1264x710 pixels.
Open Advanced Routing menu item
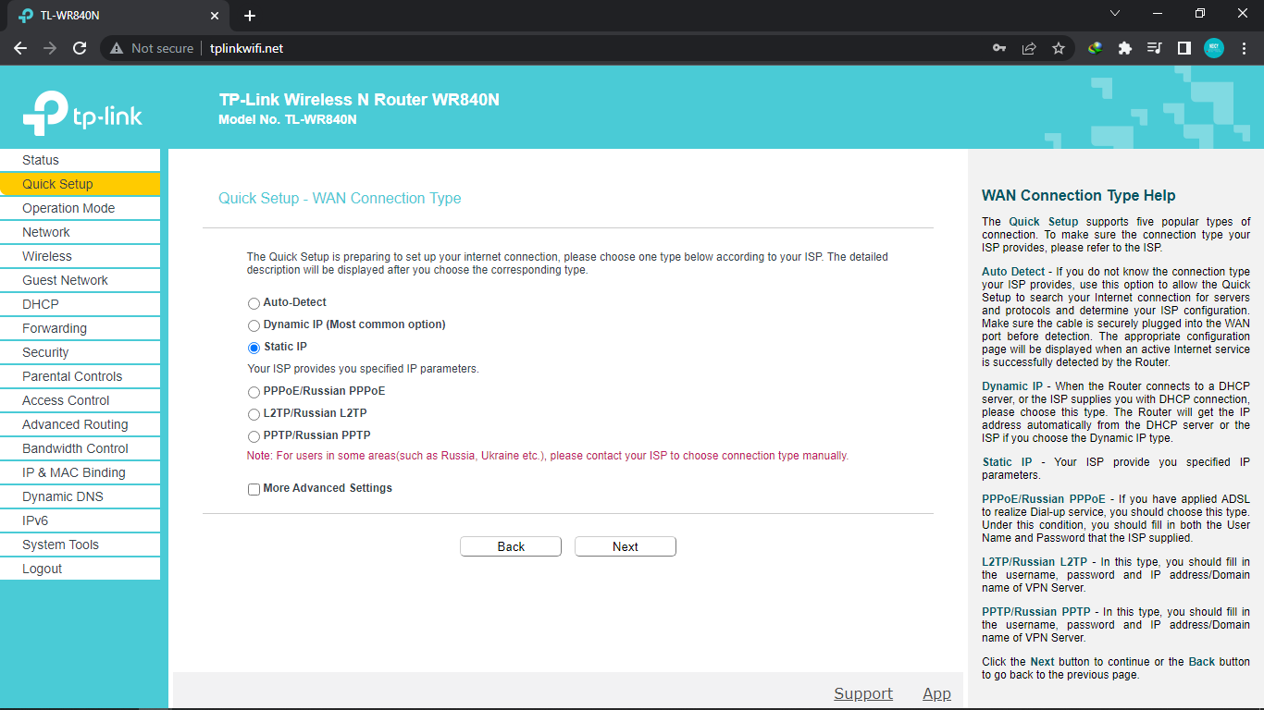point(80,424)
